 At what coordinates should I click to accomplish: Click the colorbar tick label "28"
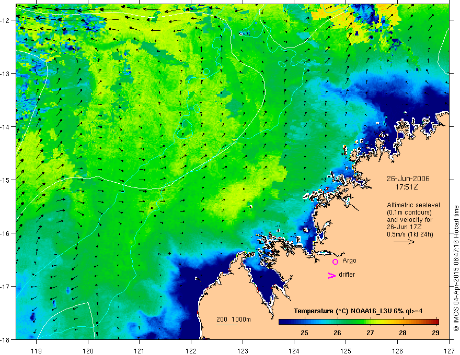point(403,333)
